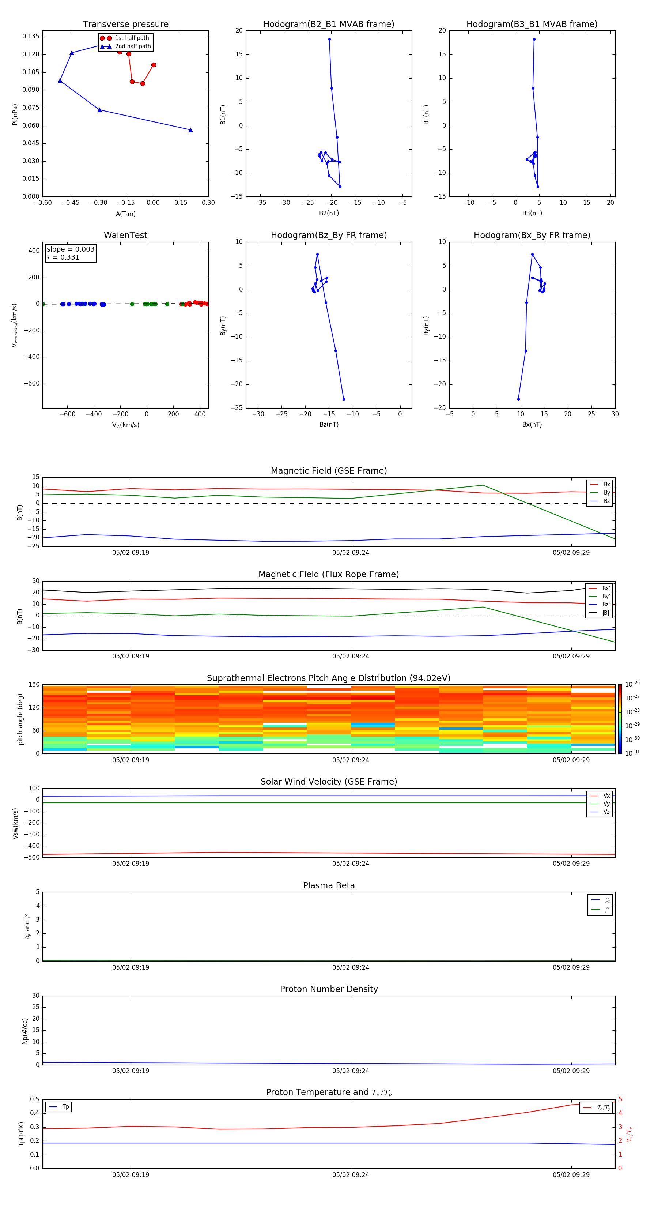Click 'Hodogram(B2_B1 MVAB frame)' title
This screenshot has height=1207, width=658.
[x=329, y=24]
